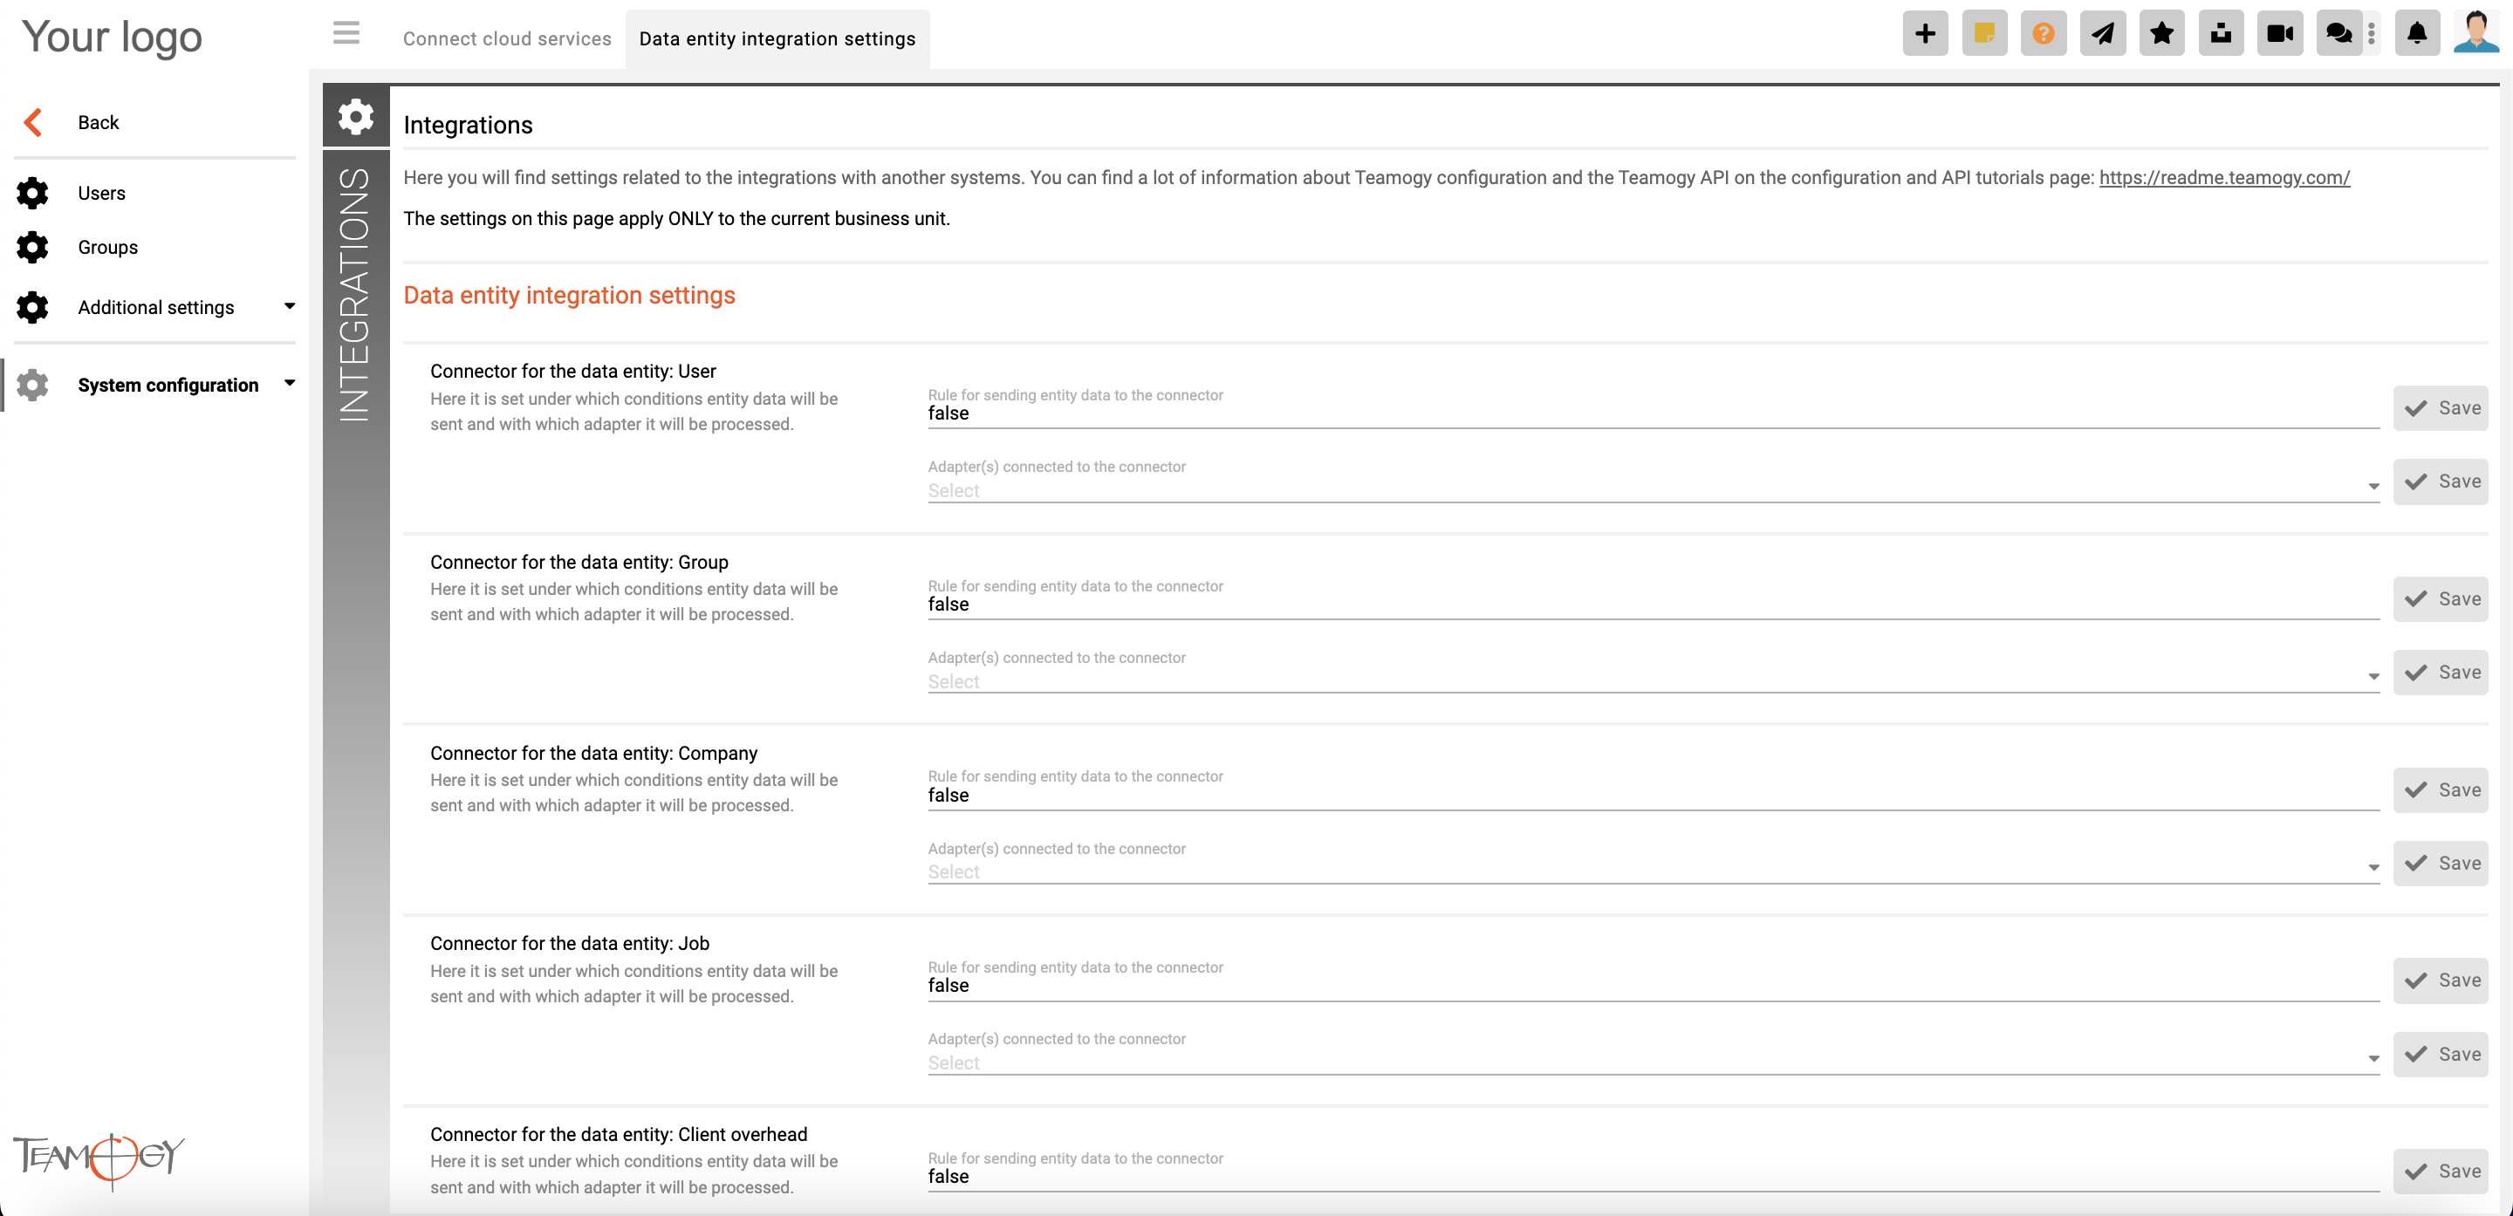Open the user profile avatar

[x=2476, y=34]
